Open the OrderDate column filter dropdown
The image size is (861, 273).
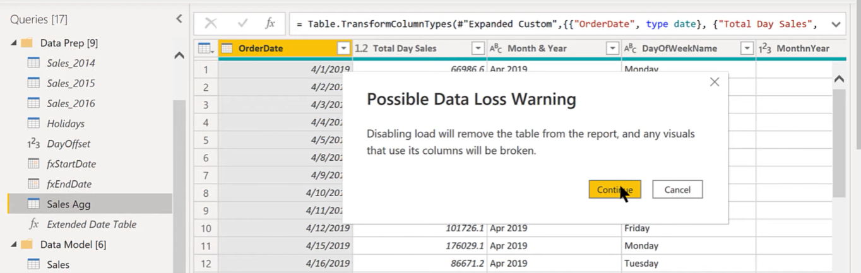(x=343, y=49)
